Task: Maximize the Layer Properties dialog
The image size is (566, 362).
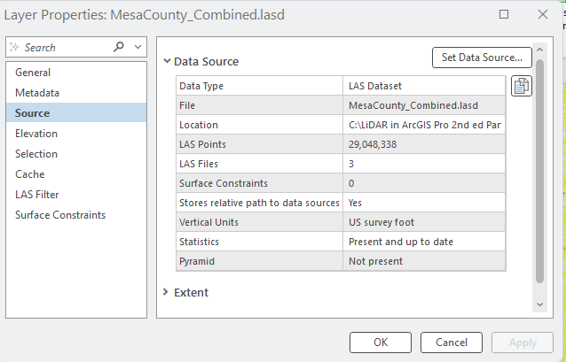Action: pyautogui.click(x=504, y=14)
